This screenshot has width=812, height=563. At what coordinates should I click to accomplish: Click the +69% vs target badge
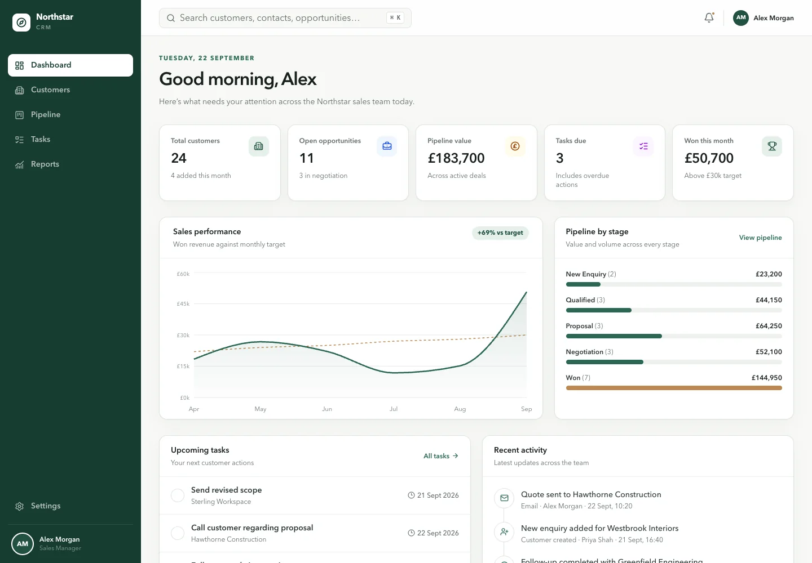[500, 233]
